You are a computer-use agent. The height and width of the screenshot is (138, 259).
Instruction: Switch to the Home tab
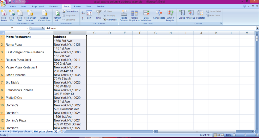pos(13,6)
